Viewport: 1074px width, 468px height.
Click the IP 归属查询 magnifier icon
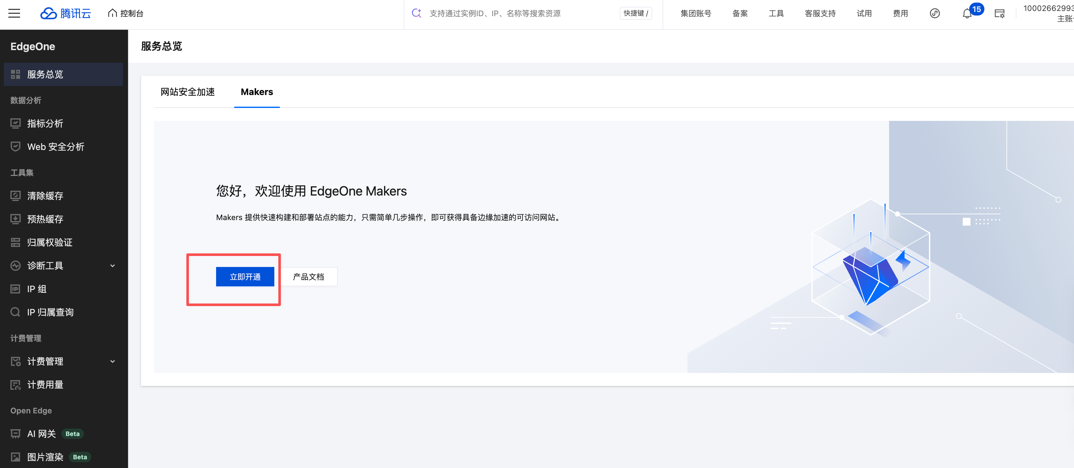(16, 312)
